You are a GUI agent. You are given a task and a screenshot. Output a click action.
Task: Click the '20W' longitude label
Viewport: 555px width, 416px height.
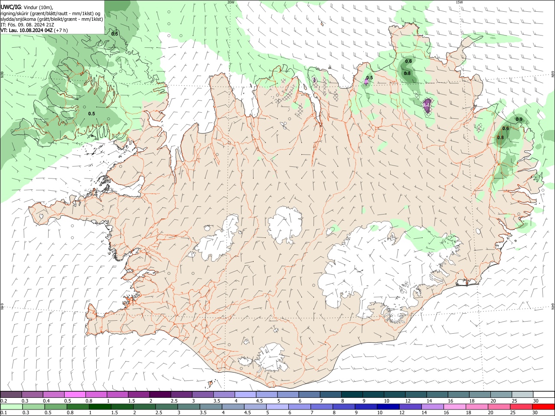point(231,2)
